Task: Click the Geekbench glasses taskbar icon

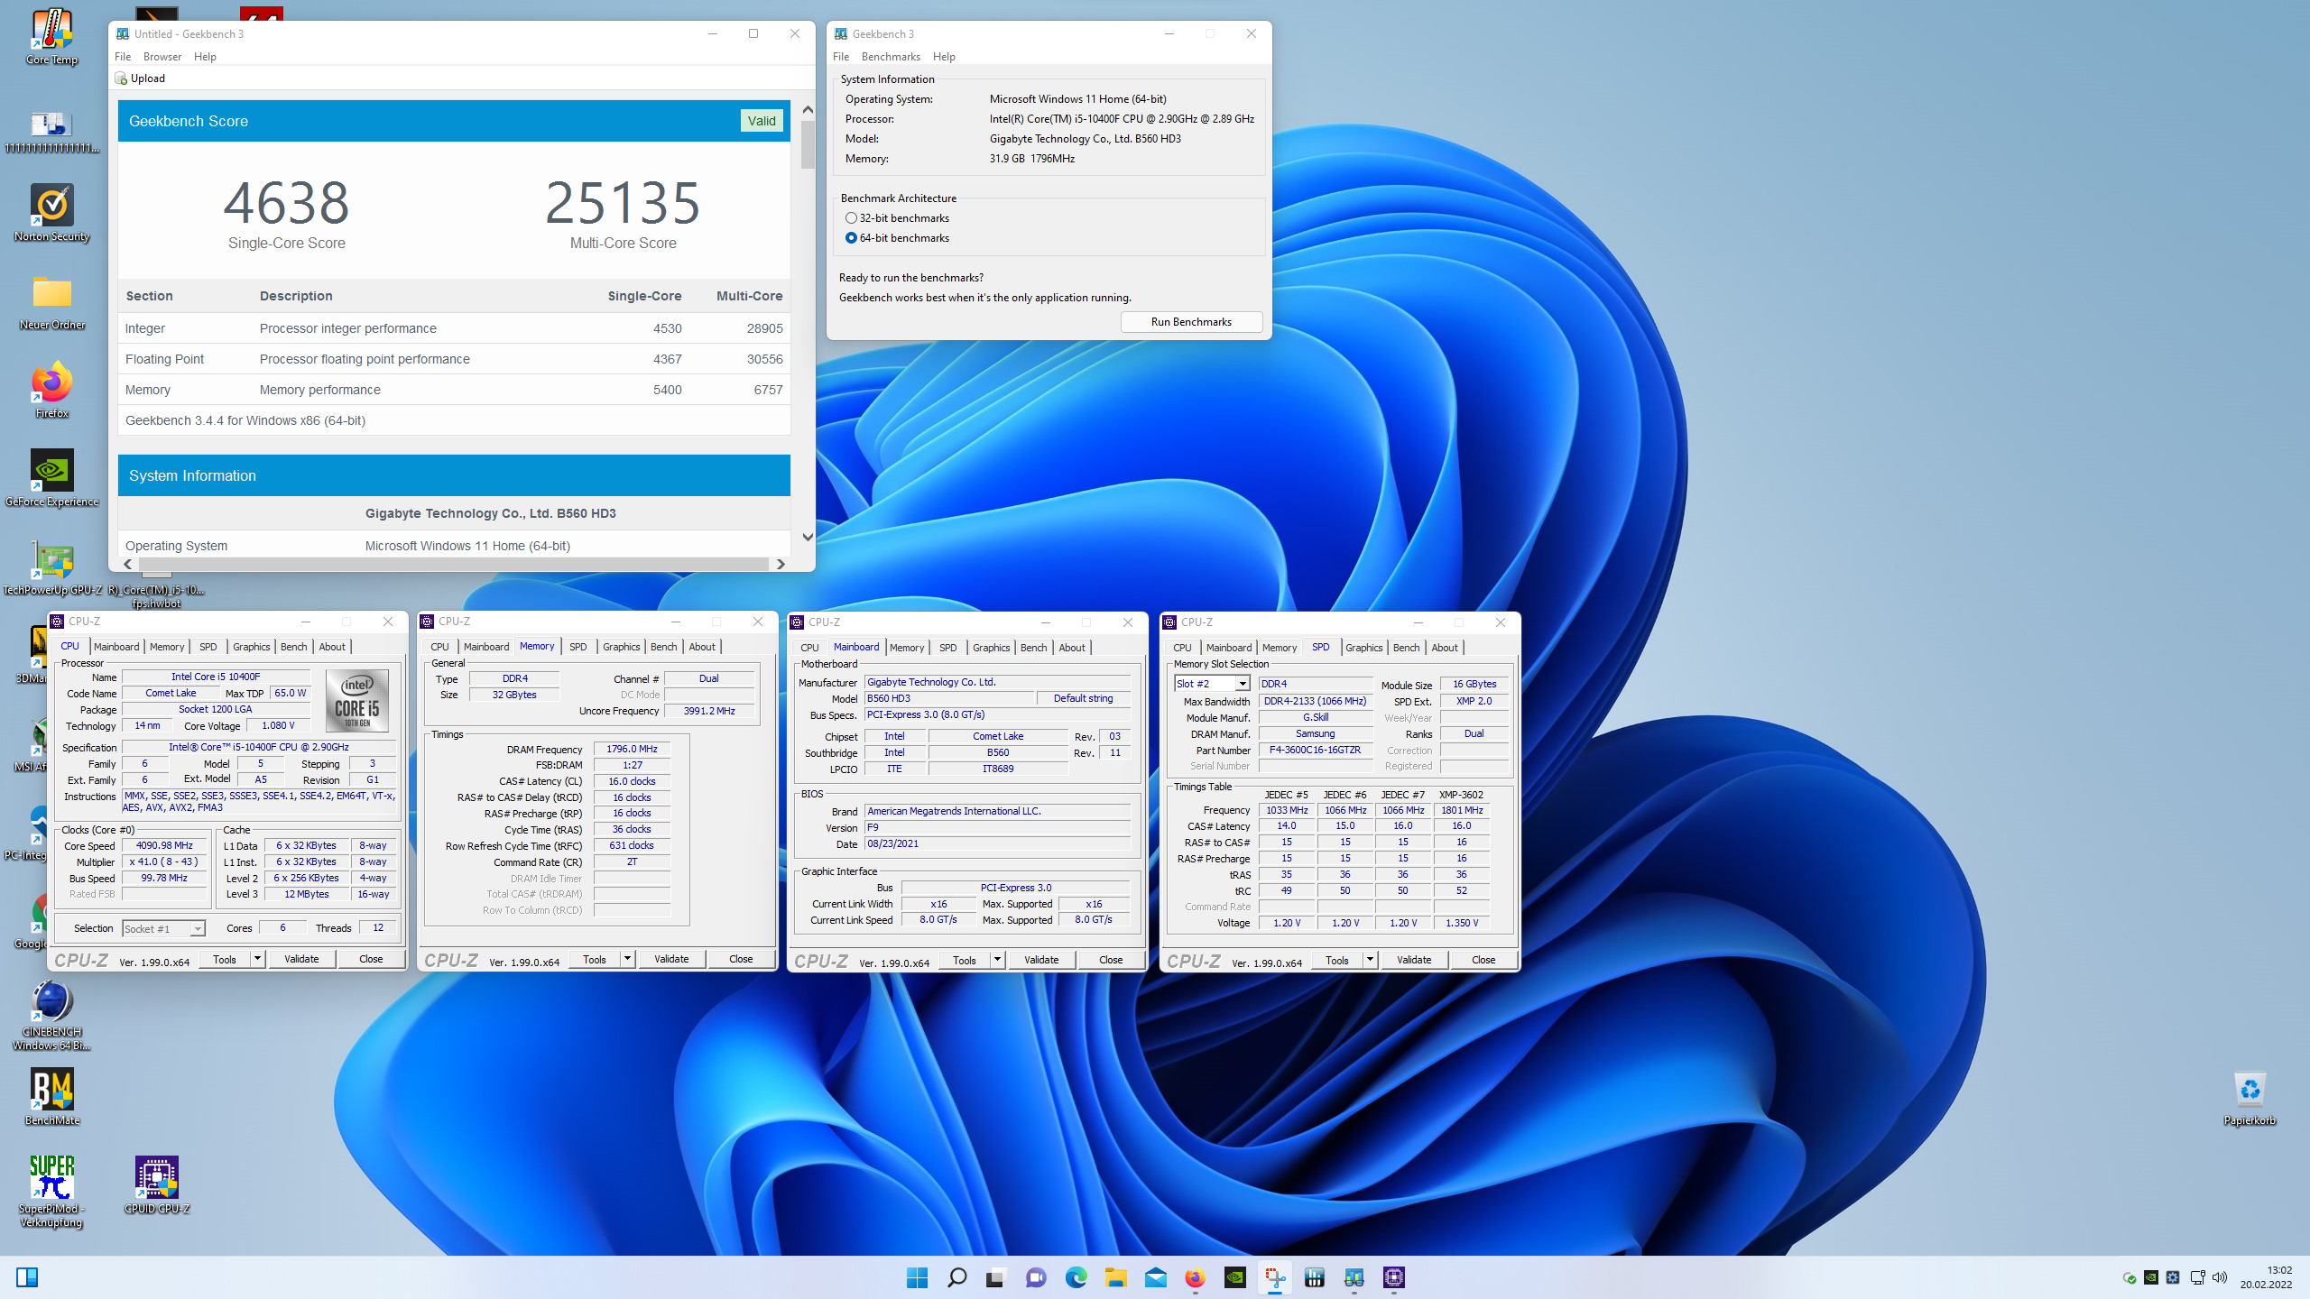Action: (1354, 1277)
